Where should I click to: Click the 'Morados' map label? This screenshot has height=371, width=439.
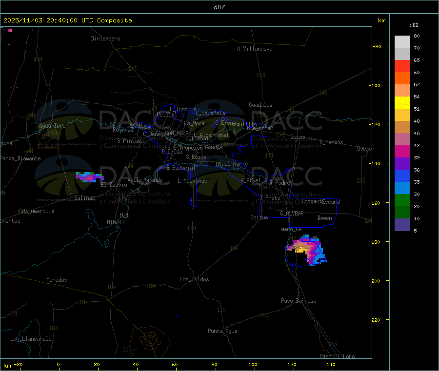coord(57,280)
